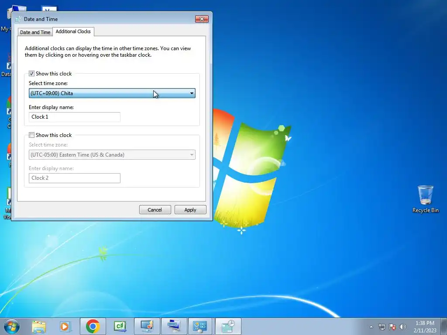Click the Clock 2 display name field
447x335 pixels.
[74, 178]
